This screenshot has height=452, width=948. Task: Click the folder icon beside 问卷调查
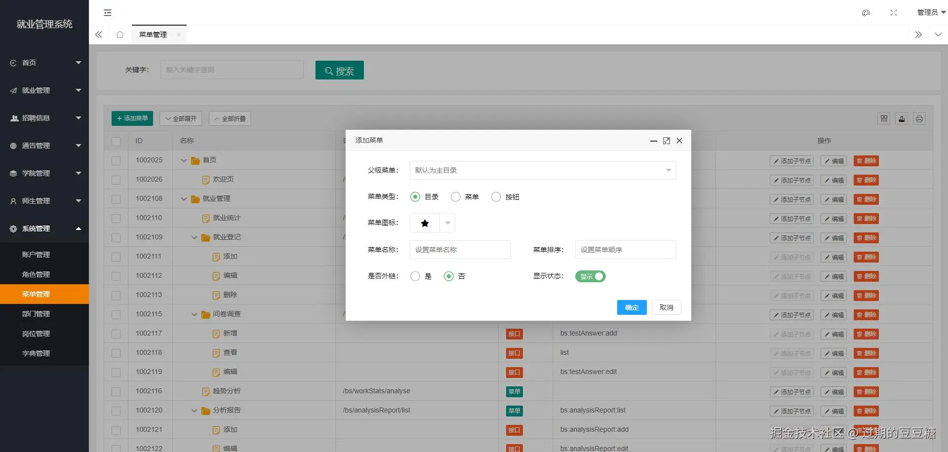coord(206,314)
